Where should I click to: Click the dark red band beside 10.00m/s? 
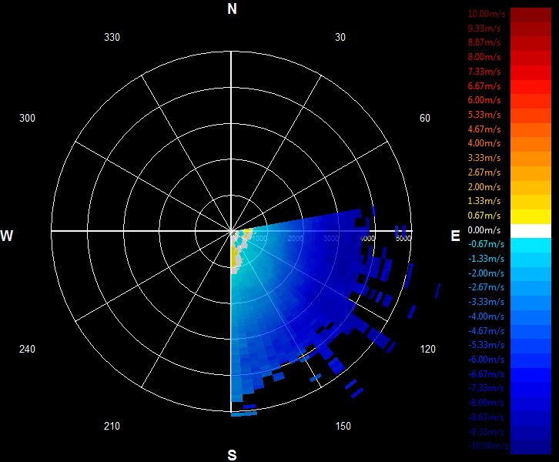[531, 15]
